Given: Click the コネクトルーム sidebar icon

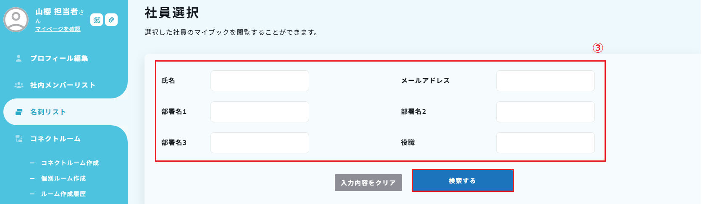Looking at the screenshot, I should (x=18, y=139).
